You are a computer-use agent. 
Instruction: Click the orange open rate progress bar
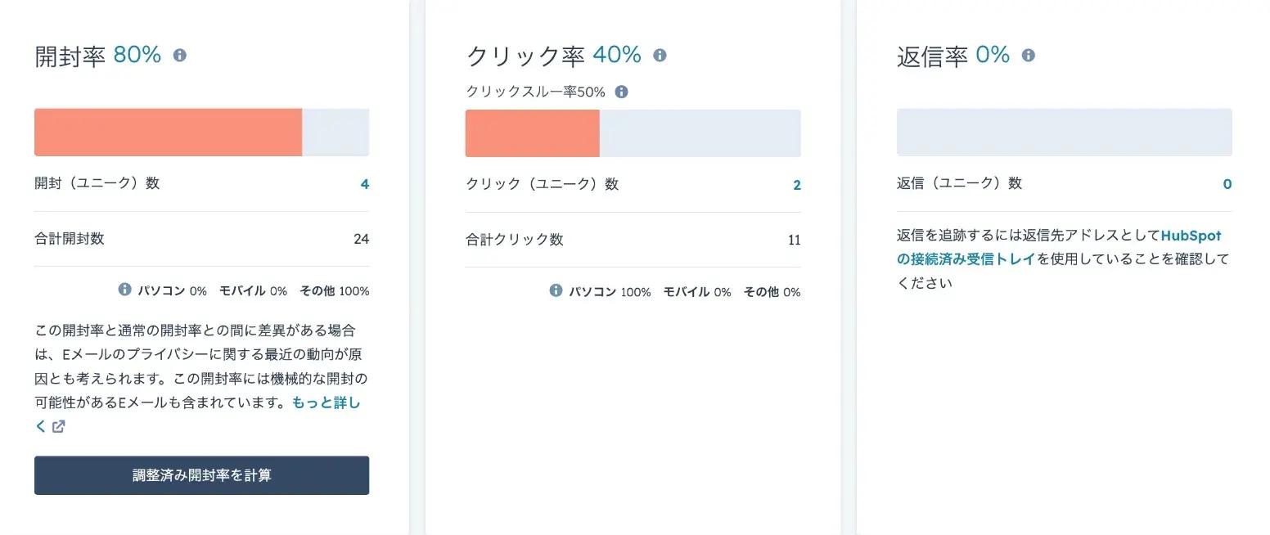168,133
